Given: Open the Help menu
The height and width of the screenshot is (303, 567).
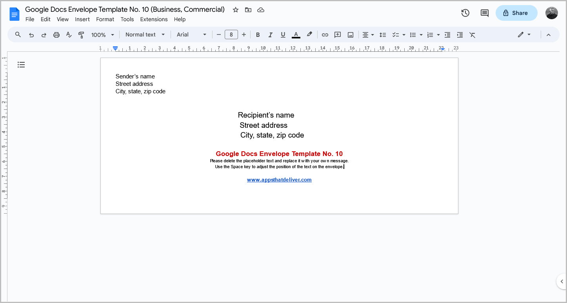Looking at the screenshot, I should coord(180,19).
